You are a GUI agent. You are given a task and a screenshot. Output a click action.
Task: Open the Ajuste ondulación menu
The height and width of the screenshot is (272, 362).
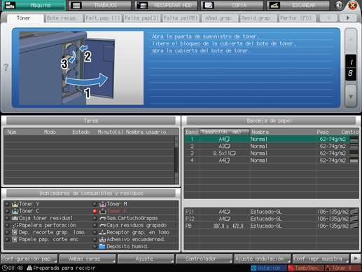pyautogui.click(x=263, y=259)
